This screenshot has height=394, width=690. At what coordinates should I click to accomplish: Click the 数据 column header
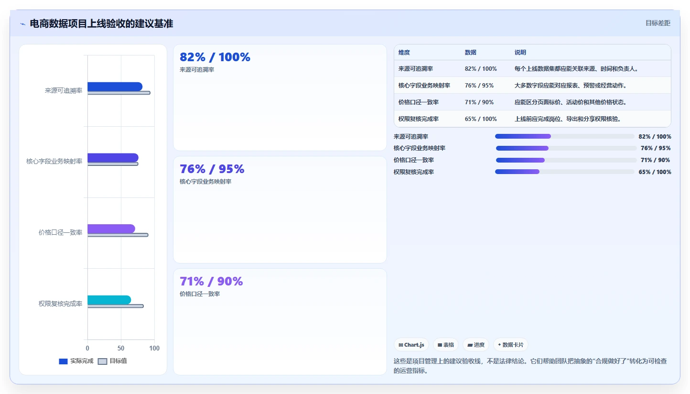point(471,53)
